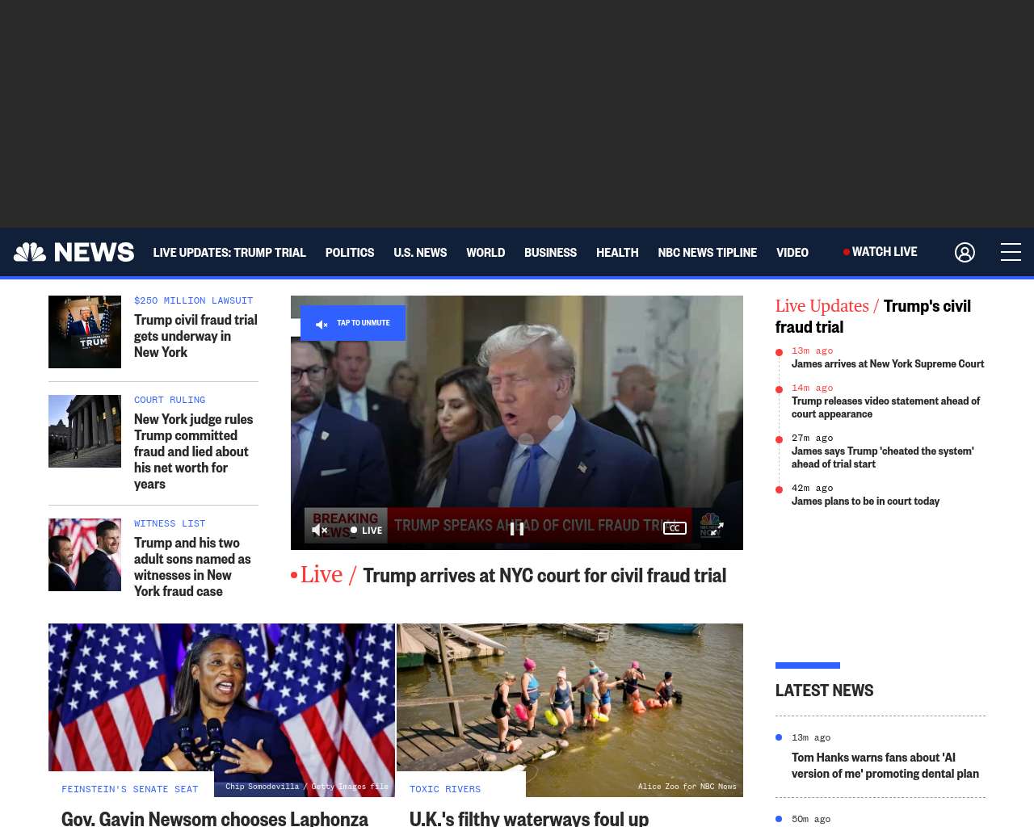Jump to LIVE indicator in video player

coord(366,531)
